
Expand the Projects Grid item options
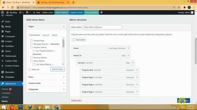tap(137, 70)
